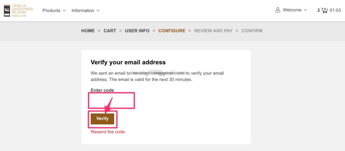Return to the CART breadcrumb step

[110, 31]
